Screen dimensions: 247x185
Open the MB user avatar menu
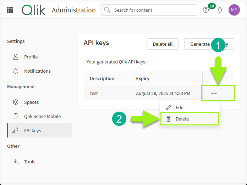(x=234, y=10)
